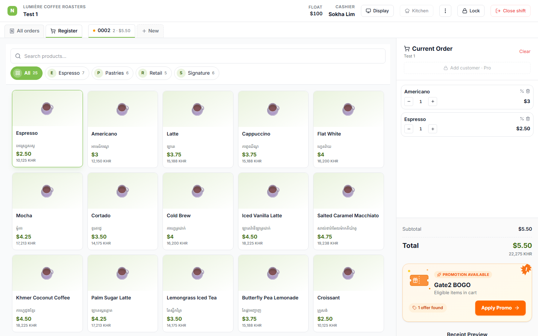Apply the Gate2 BOGO promo
The width and height of the screenshot is (538, 336).
(500, 308)
